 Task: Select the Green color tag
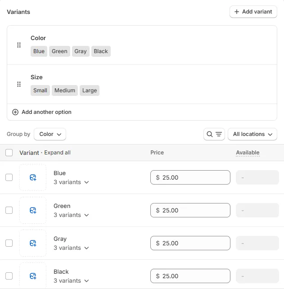(59, 51)
